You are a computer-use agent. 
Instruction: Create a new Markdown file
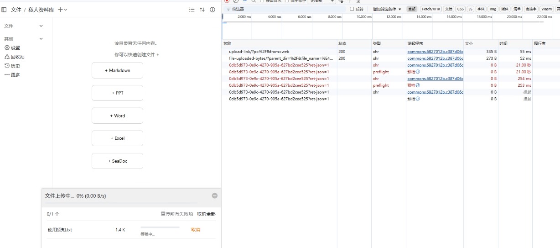[117, 70]
